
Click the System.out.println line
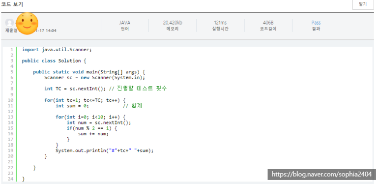[x=104, y=151]
